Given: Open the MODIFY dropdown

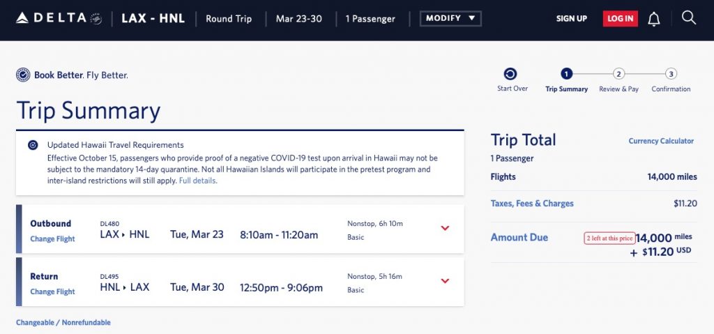Looking at the screenshot, I should (450, 19).
